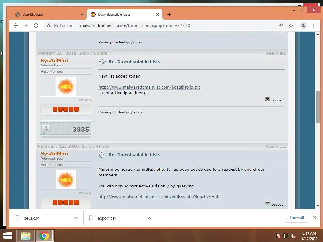The height and width of the screenshot is (242, 323).
Task: Go back to the previous page
Action: pyautogui.click(x=16, y=26)
